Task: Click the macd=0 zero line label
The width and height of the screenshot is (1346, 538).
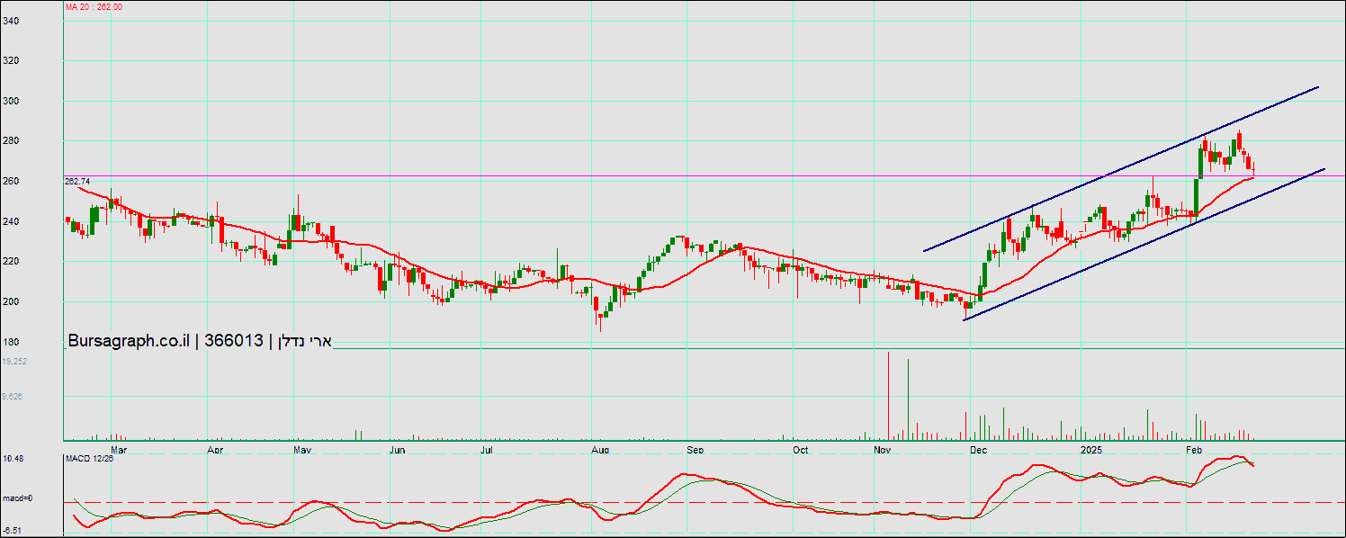Action: [17, 498]
